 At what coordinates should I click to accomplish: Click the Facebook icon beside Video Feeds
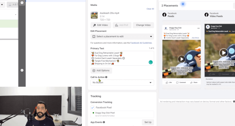[207, 15]
